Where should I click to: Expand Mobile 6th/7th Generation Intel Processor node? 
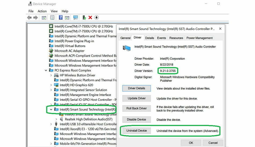click(51, 144)
